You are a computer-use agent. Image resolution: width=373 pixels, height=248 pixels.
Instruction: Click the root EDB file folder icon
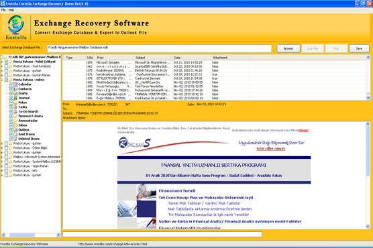[6, 57]
